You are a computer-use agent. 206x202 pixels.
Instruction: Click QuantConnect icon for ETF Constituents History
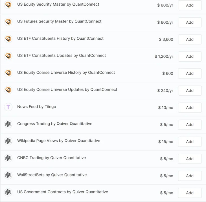click(x=8, y=39)
